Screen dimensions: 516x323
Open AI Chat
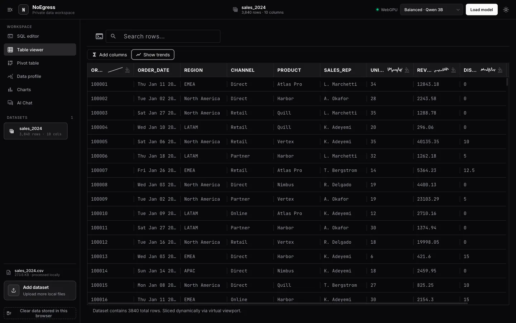coord(40,103)
